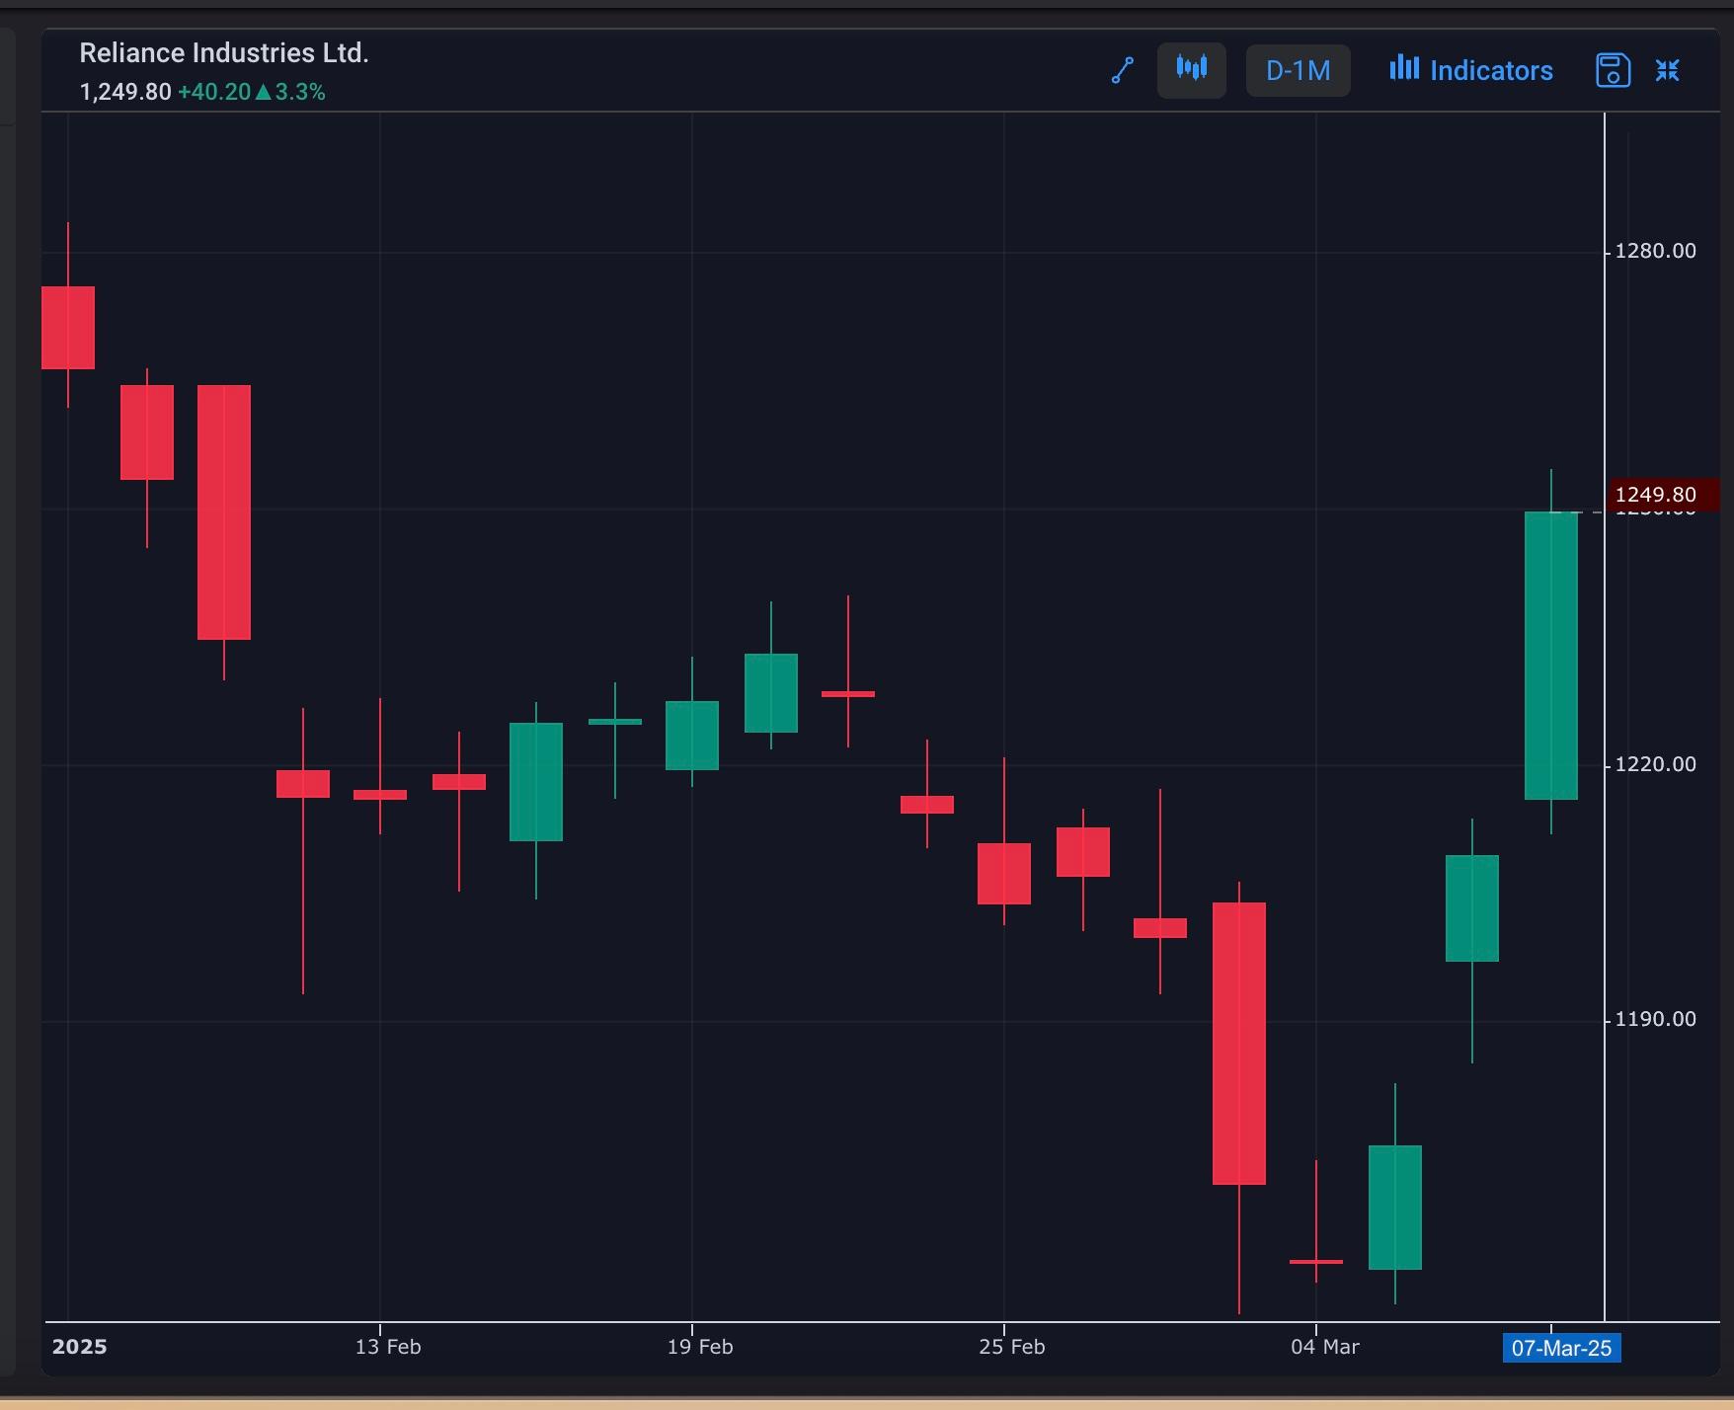Collapse the chart out of fullscreen
1734x1410 pixels.
tap(1668, 70)
